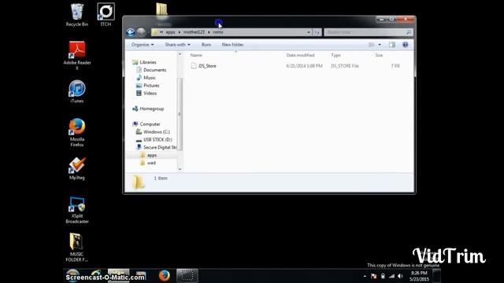Image resolution: width=504 pixels, height=283 pixels.
Task: Click the New folder button
Action: tap(232, 45)
